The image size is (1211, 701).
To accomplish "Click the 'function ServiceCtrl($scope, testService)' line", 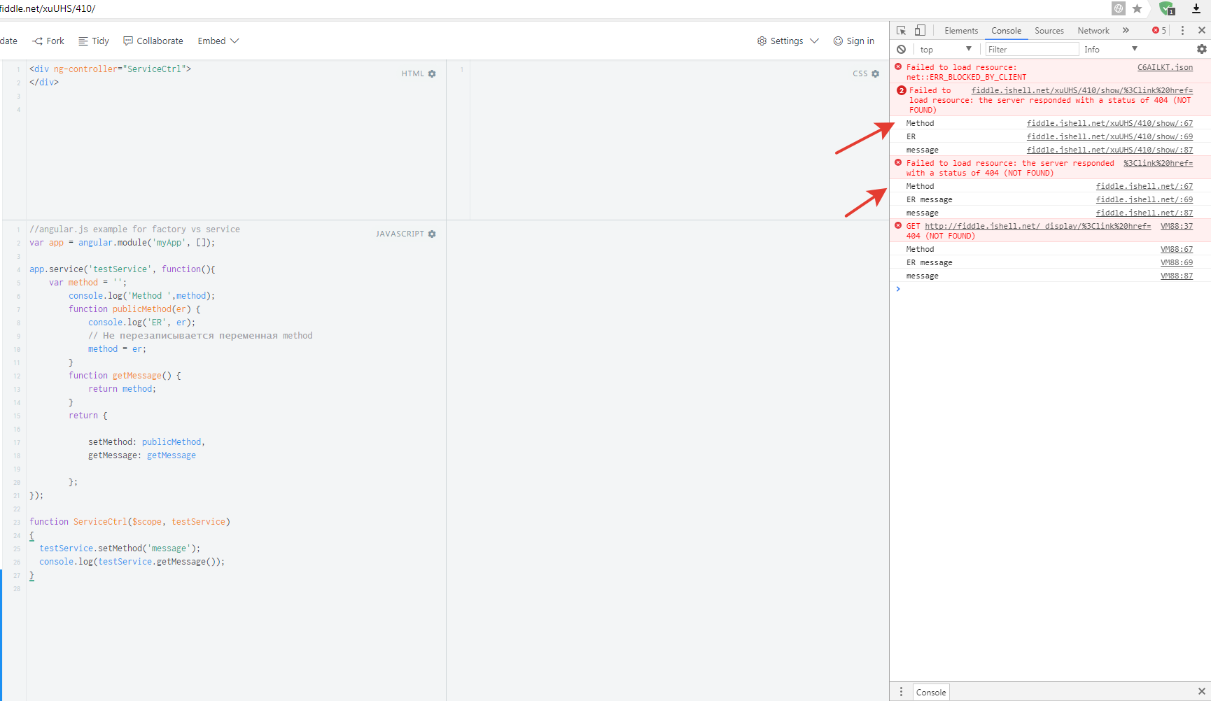I will (129, 522).
